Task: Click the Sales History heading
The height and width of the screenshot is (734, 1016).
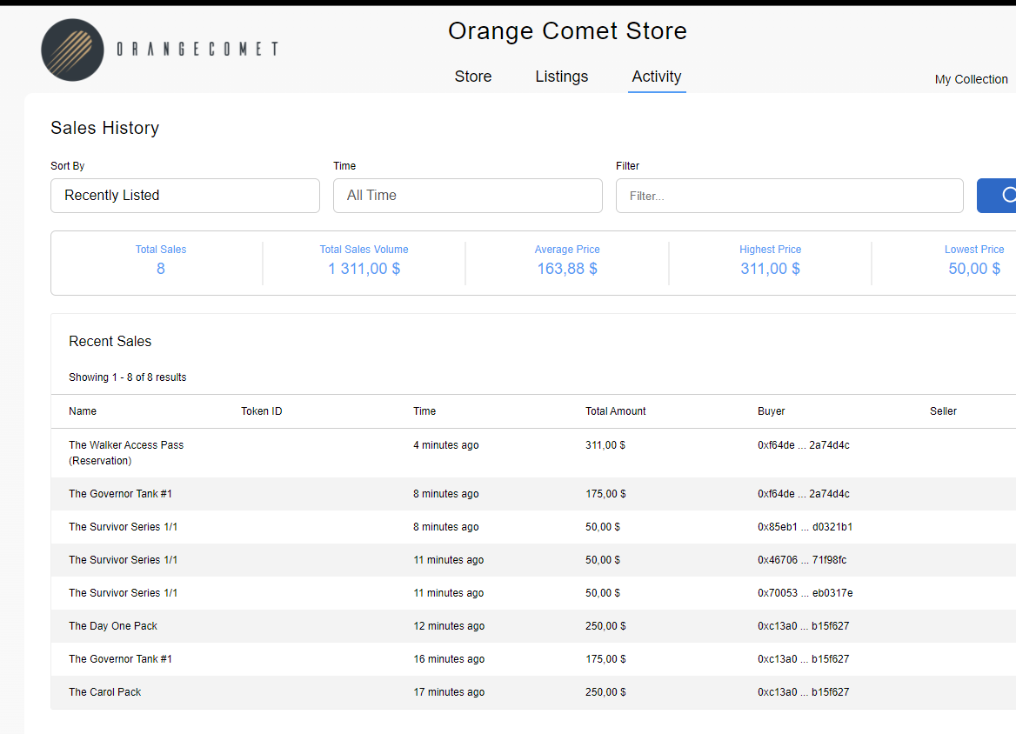Action: (x=105, y=128)
